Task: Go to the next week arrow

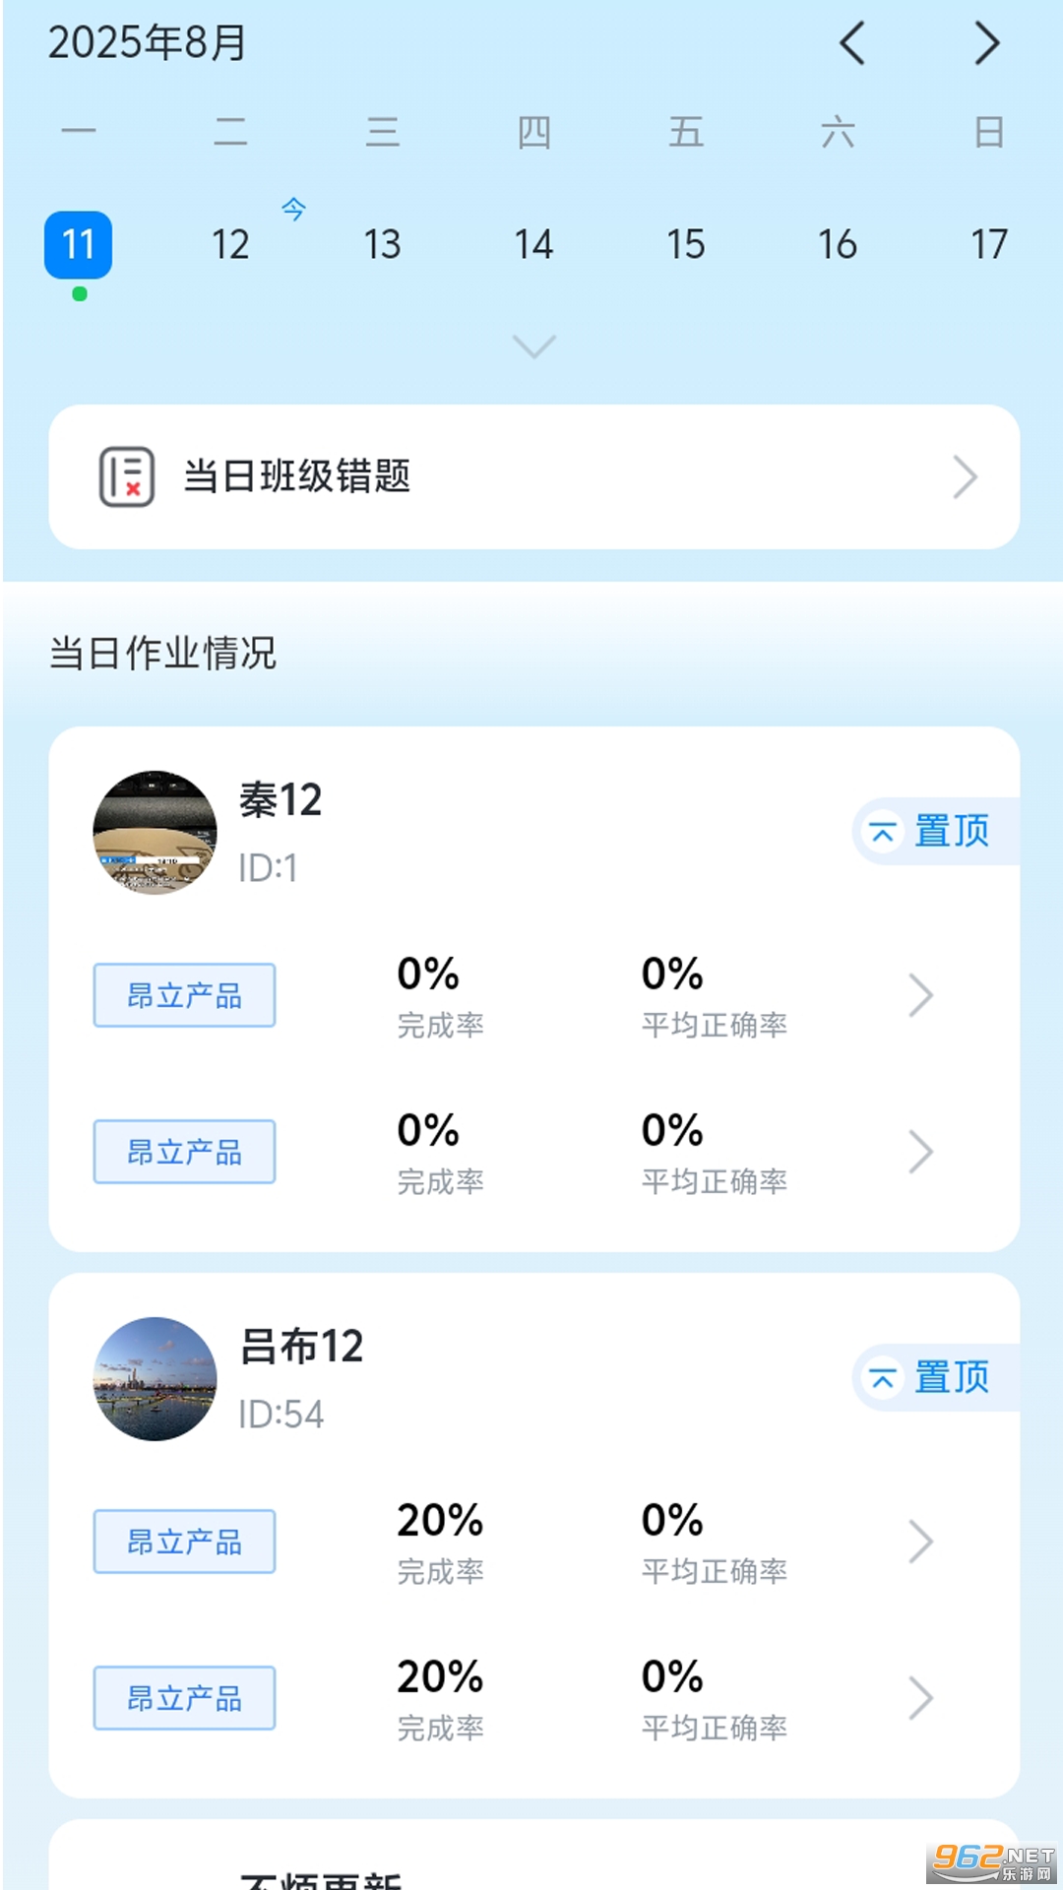Action: click(x=986, y=43)
